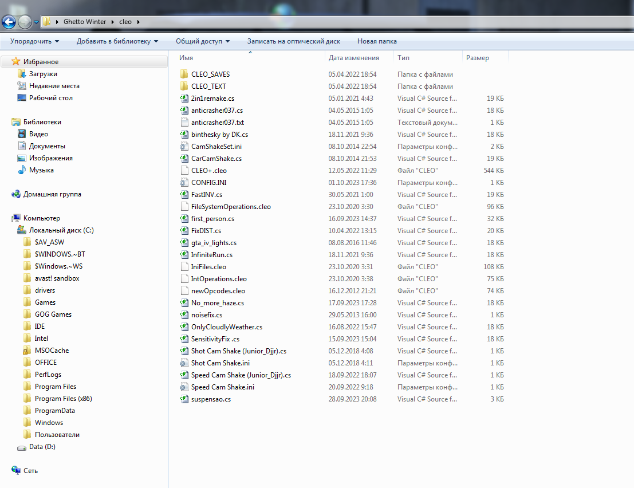The image size is (634, 488).
Task: Open the Общий доступ dropdown
Action: pos(202,41)
